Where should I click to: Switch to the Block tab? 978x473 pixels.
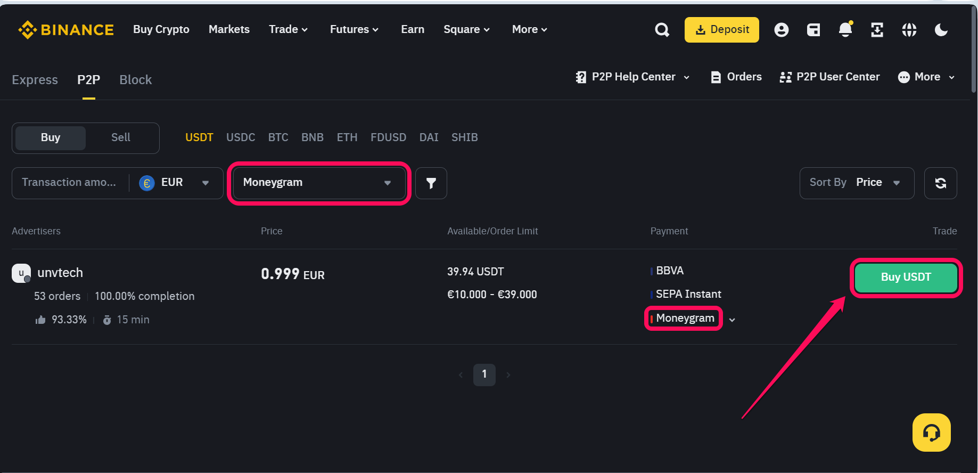135,80
